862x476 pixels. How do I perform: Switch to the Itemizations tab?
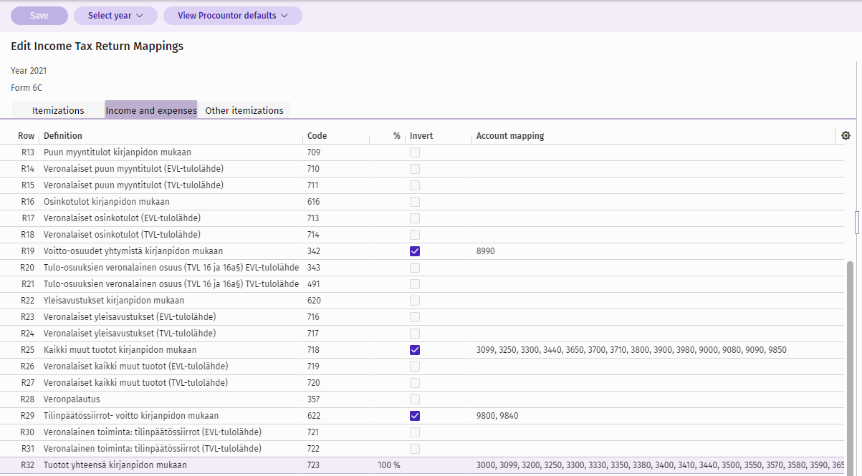[x=58, y=110]
